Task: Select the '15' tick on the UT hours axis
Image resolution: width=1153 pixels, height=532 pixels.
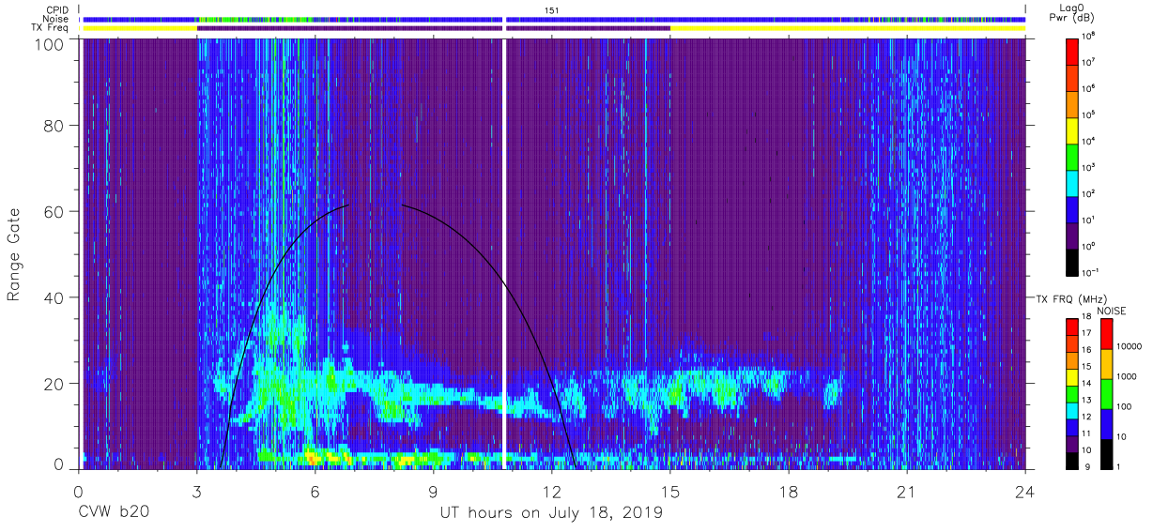Action: pos(669,492)
